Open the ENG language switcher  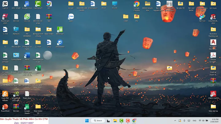tap(195, 121)
